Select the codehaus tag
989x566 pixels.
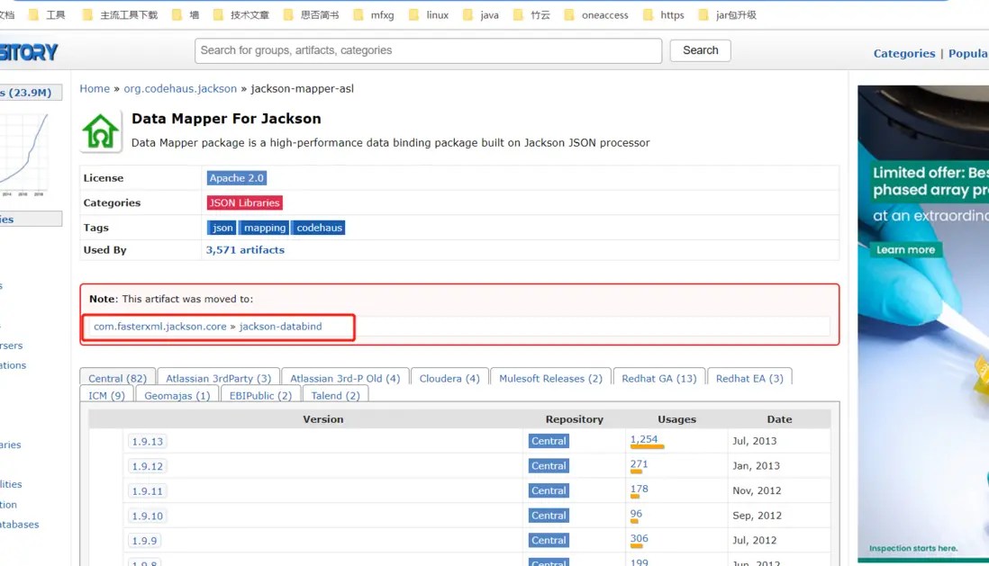point(319,228)
